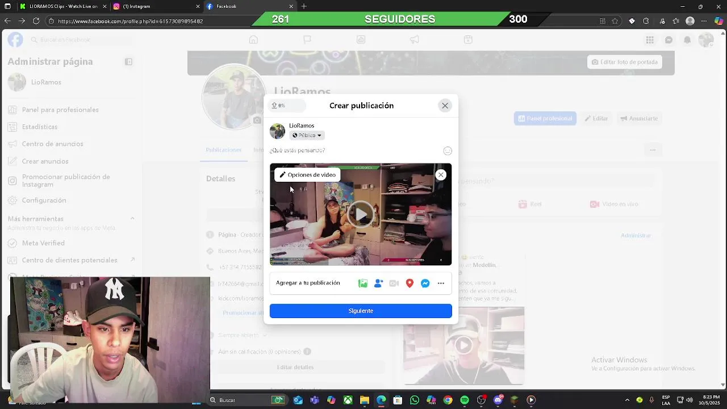Add live video camera icon to post
Screen dimensions: 727x409
click(394, 283)
